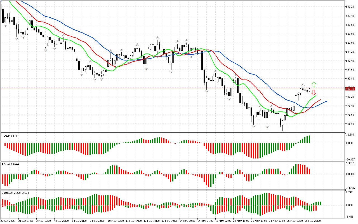Click the green up arrow signal
Screen dimensions: 358x224
click(314, 84)
